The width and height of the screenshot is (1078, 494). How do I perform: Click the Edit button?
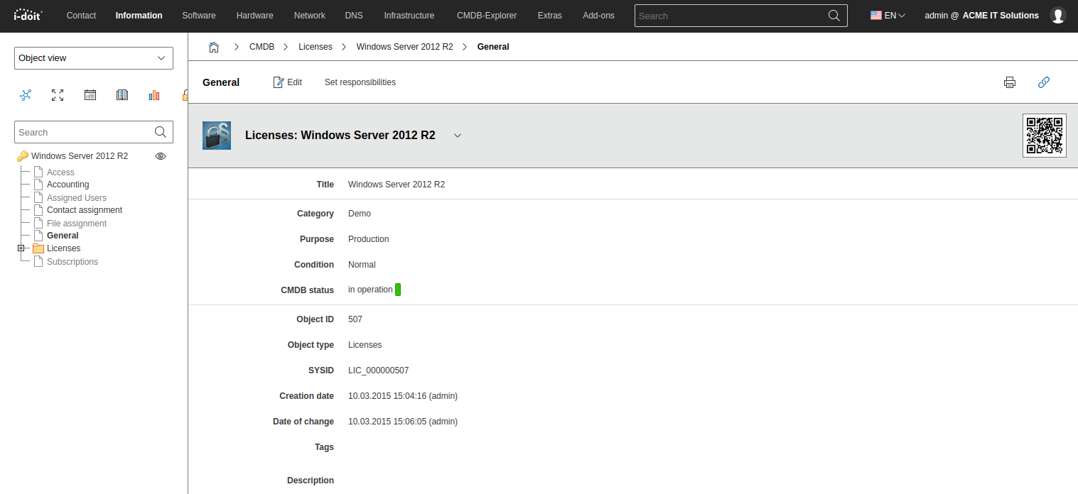pos(288,82)
